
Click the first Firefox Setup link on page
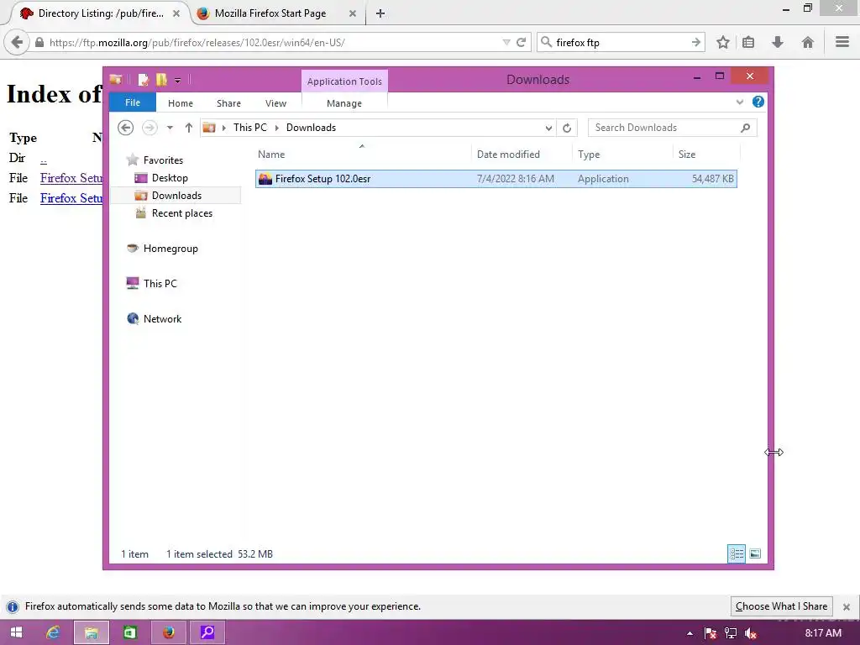[71, 178]
